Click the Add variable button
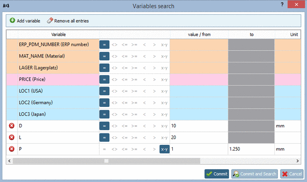The image size is (307, 182). [x=25, y=20]
